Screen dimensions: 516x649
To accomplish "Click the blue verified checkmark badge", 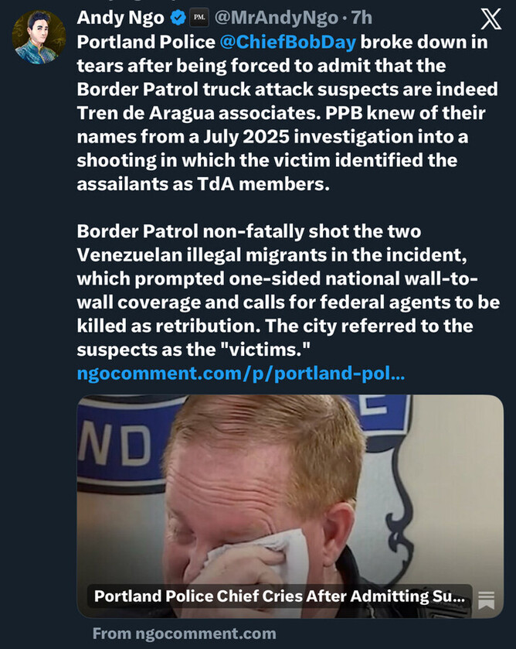I will [178, 18].
